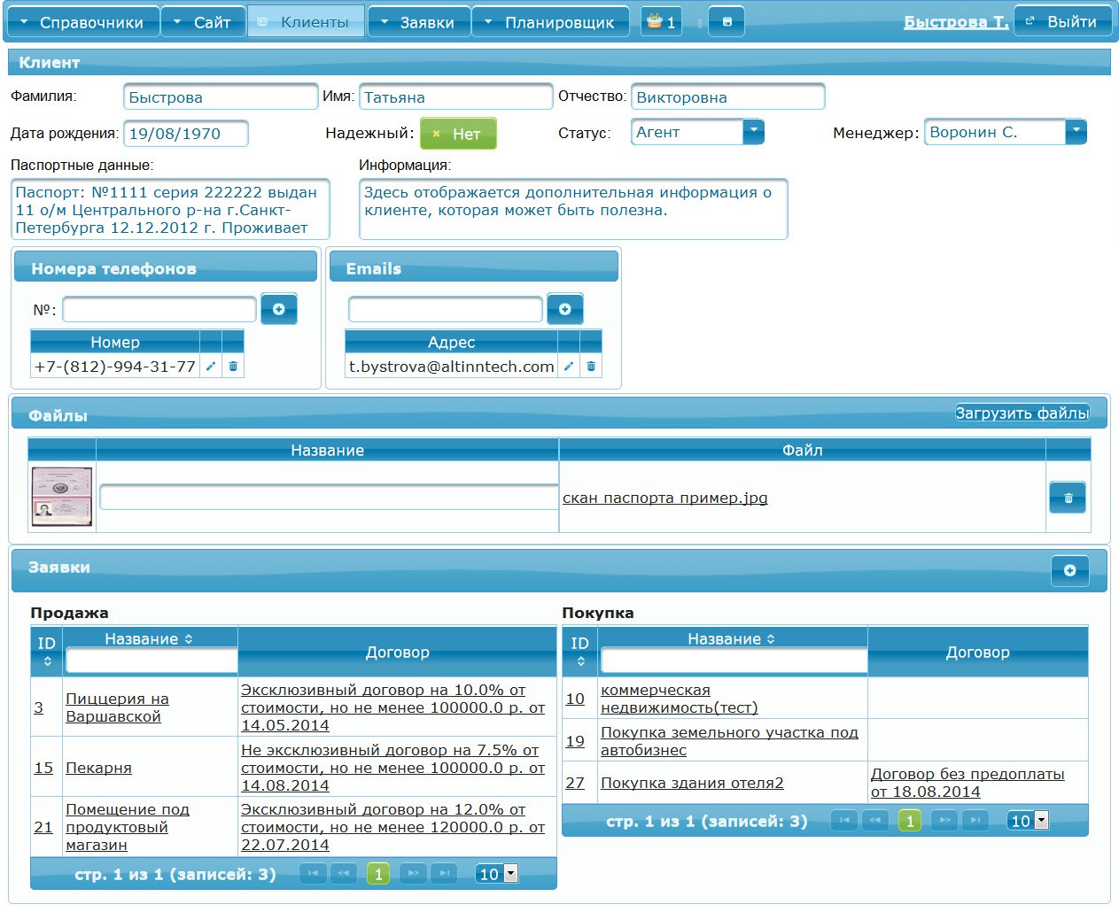Image resolution: width=1119 pixels, height=912 pixels.
Task: Click the Имя field with Татьяна
Action: [x=455, y=97]
